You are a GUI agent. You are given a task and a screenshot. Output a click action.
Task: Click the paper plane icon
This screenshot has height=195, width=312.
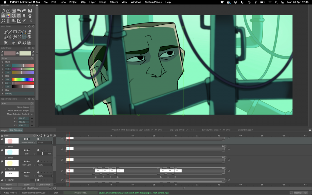(24, 20)
